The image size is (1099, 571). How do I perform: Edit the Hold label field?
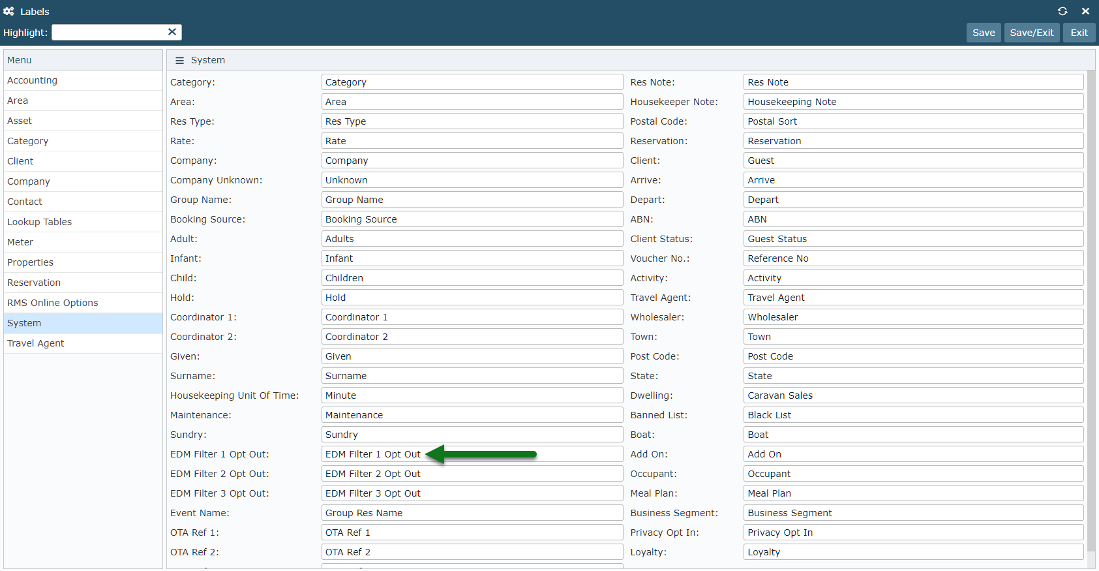[x=472, y=298]
